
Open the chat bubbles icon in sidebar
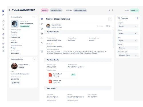click(x=3, y=38)
